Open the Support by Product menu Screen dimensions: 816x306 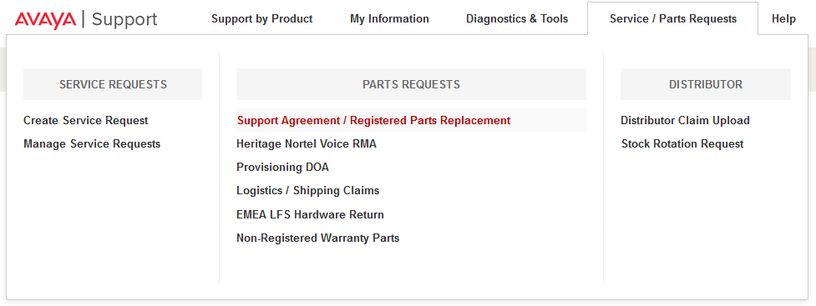point(261,18)
